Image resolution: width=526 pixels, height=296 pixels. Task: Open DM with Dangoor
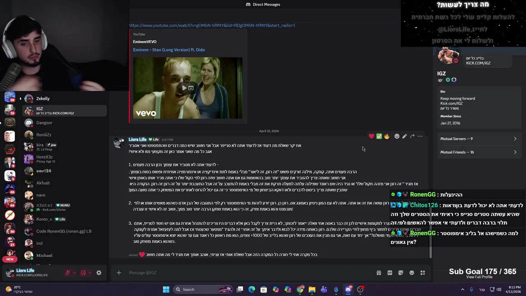click(x=65, y=123)
